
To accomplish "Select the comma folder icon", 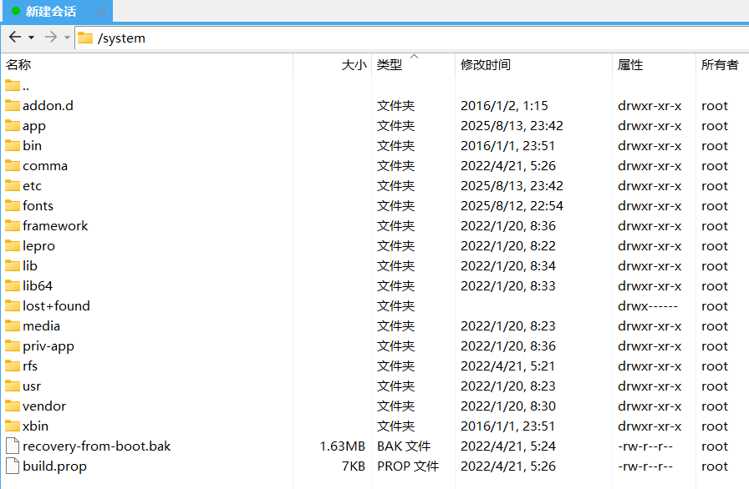I will click(x=13, y=165).
